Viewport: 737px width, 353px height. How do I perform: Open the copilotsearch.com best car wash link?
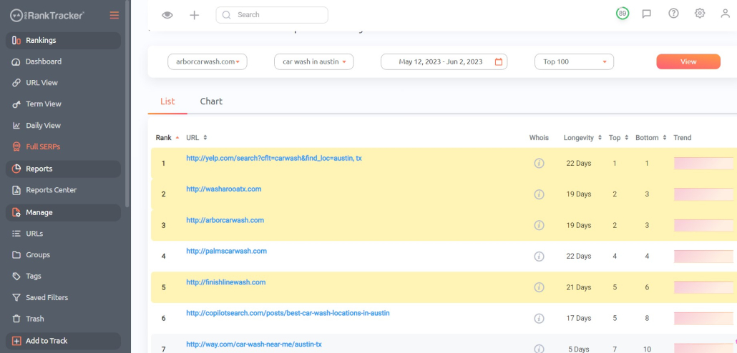[288, 313]
